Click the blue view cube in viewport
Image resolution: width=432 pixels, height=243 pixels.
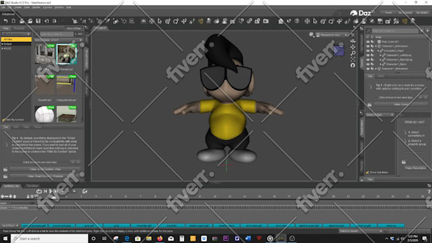pos(339,50)
